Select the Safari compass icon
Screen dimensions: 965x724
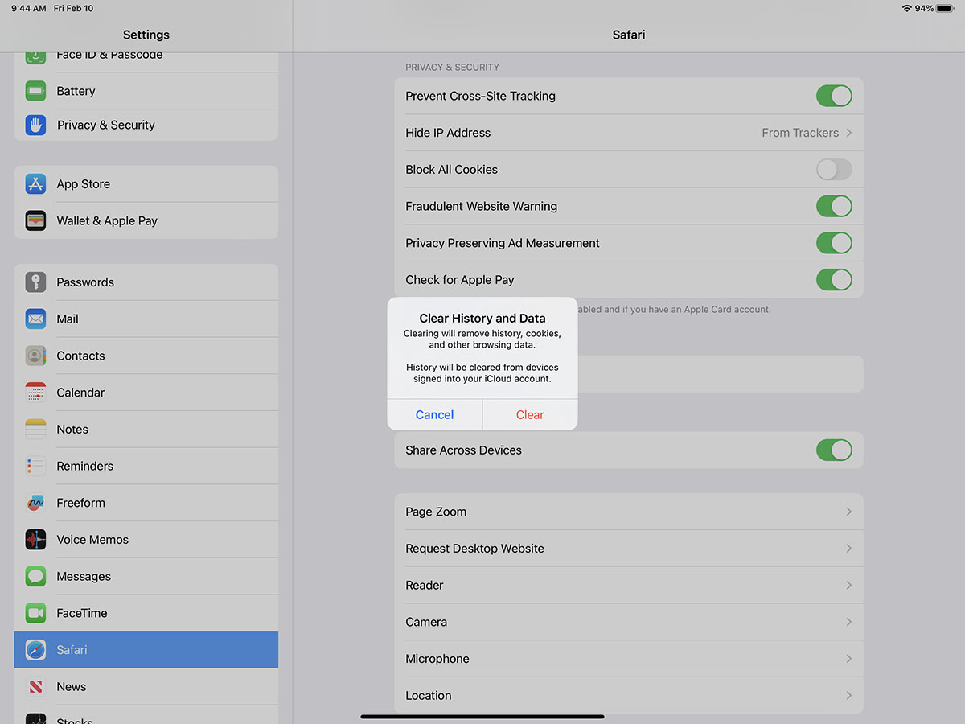[35, 650]
